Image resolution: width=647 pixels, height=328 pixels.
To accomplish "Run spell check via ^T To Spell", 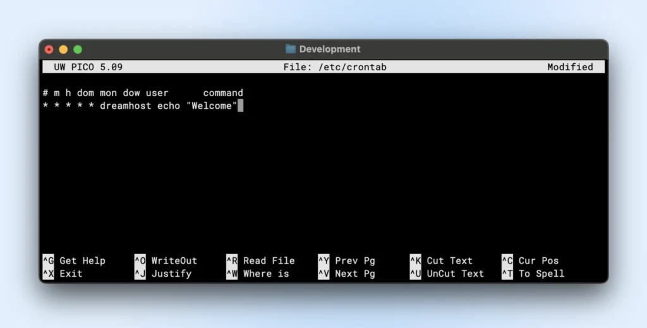I will pyautogui.click(x=533, y=274).
